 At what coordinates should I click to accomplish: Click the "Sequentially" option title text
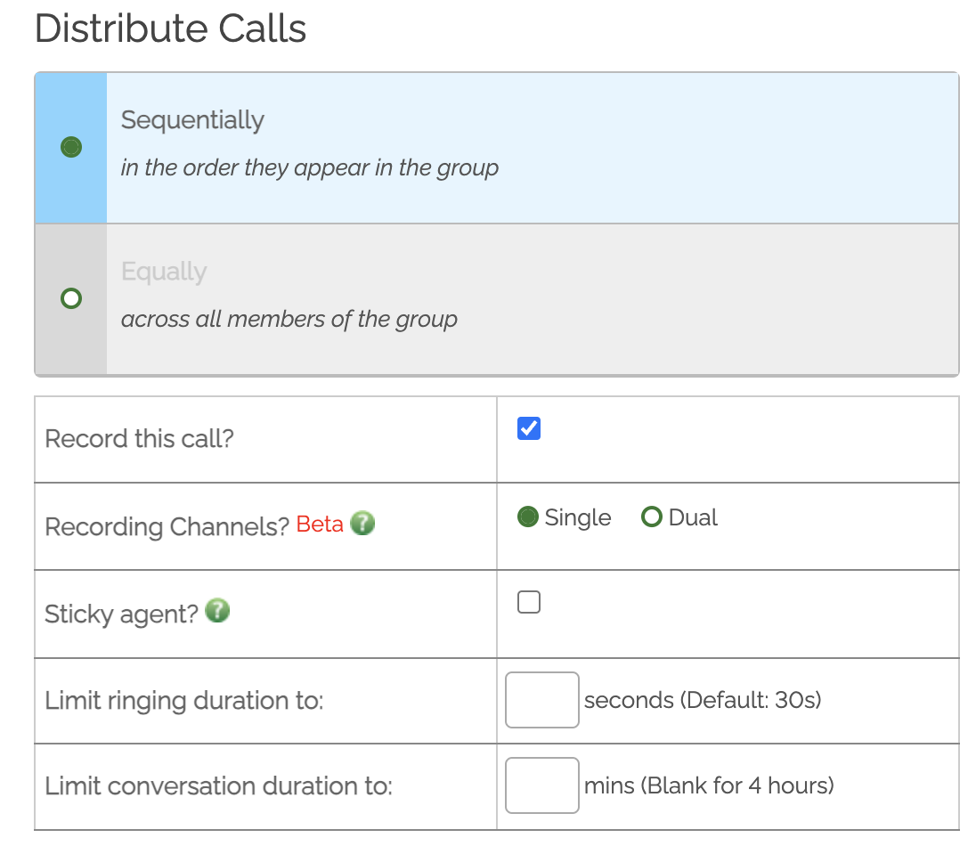[192, 120]
